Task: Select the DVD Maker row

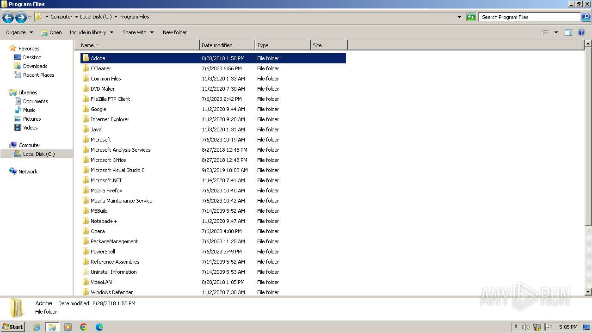Action: (x=213, y=89)
